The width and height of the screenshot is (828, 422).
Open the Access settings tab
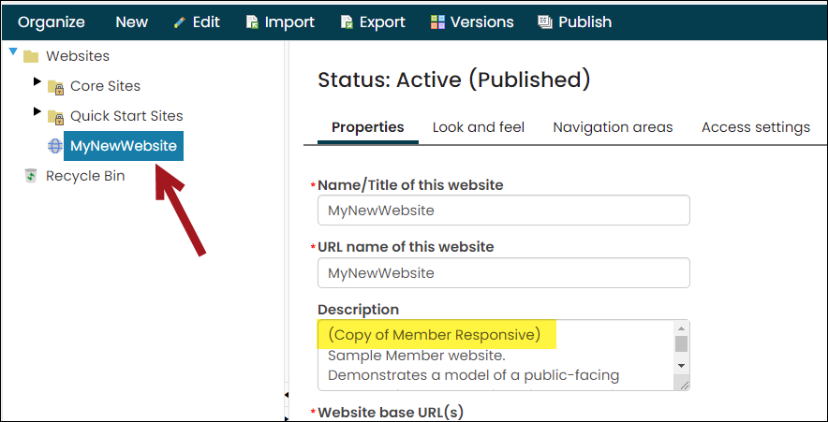[x=756, y=127]
